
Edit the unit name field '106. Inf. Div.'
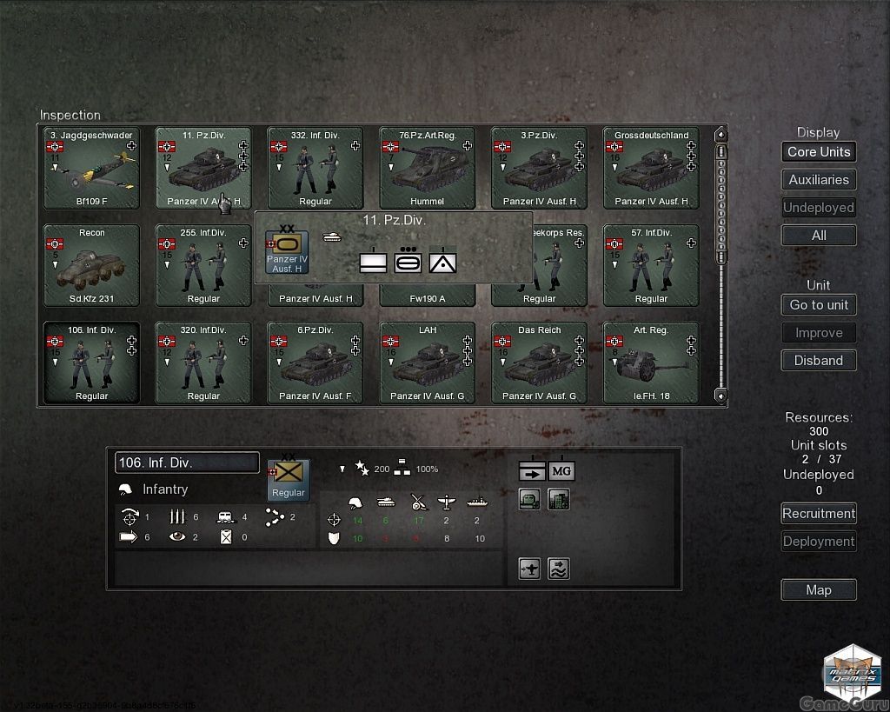[x=187, y=462]
